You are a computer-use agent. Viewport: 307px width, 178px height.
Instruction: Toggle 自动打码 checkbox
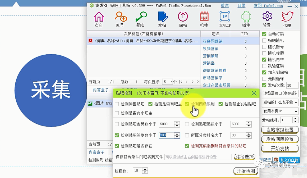[264, 34]
